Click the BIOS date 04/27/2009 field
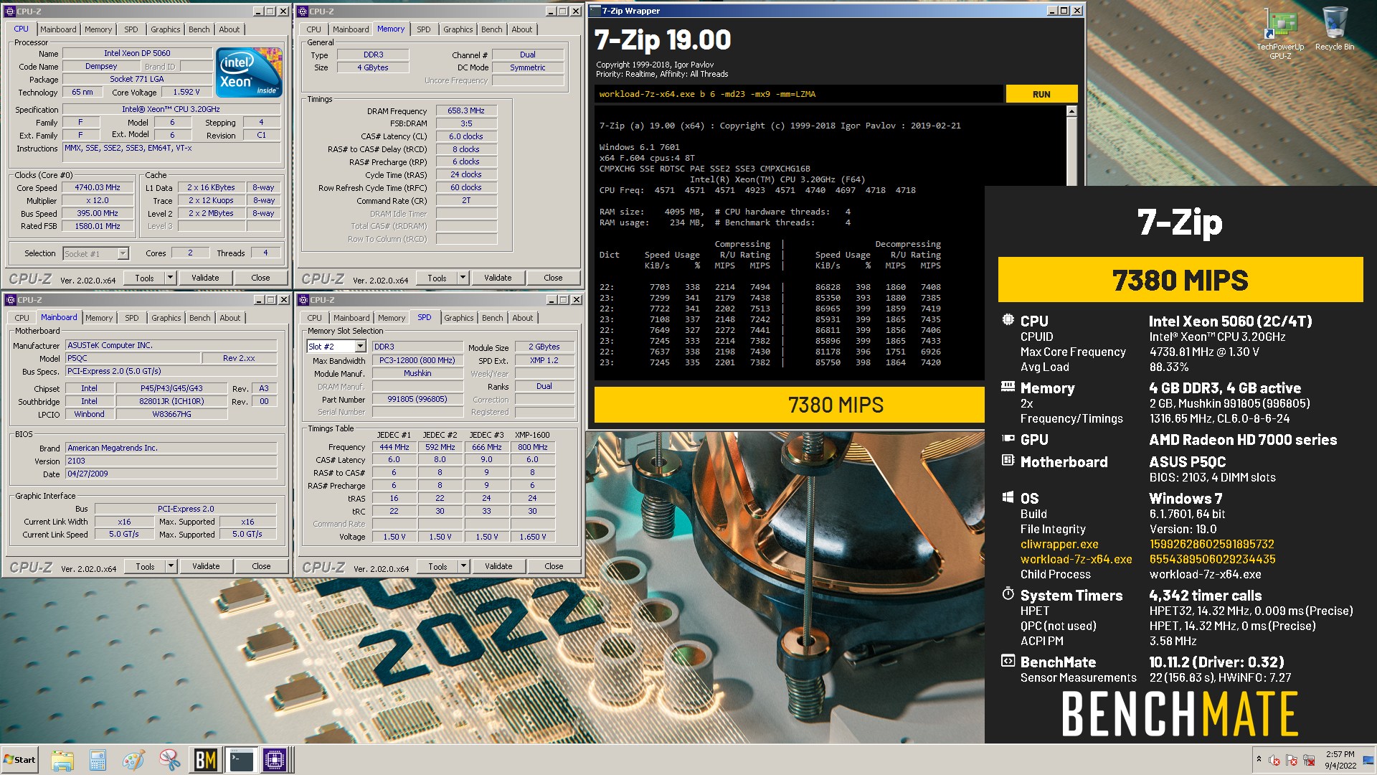Image resolution: width=1377 pixels, height=775 pixels. pos(171,474)
